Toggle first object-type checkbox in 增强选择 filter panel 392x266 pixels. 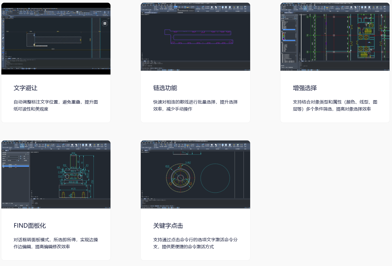coord(283,22)
